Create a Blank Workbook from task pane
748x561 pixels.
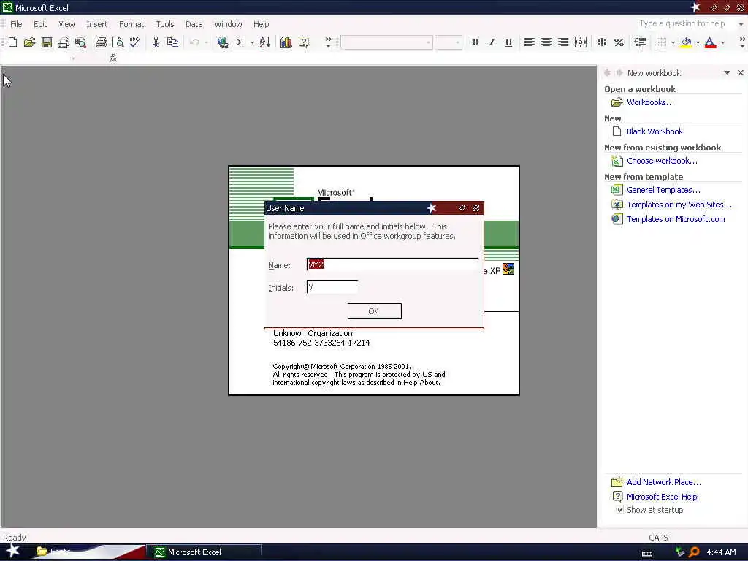(654, 131)
